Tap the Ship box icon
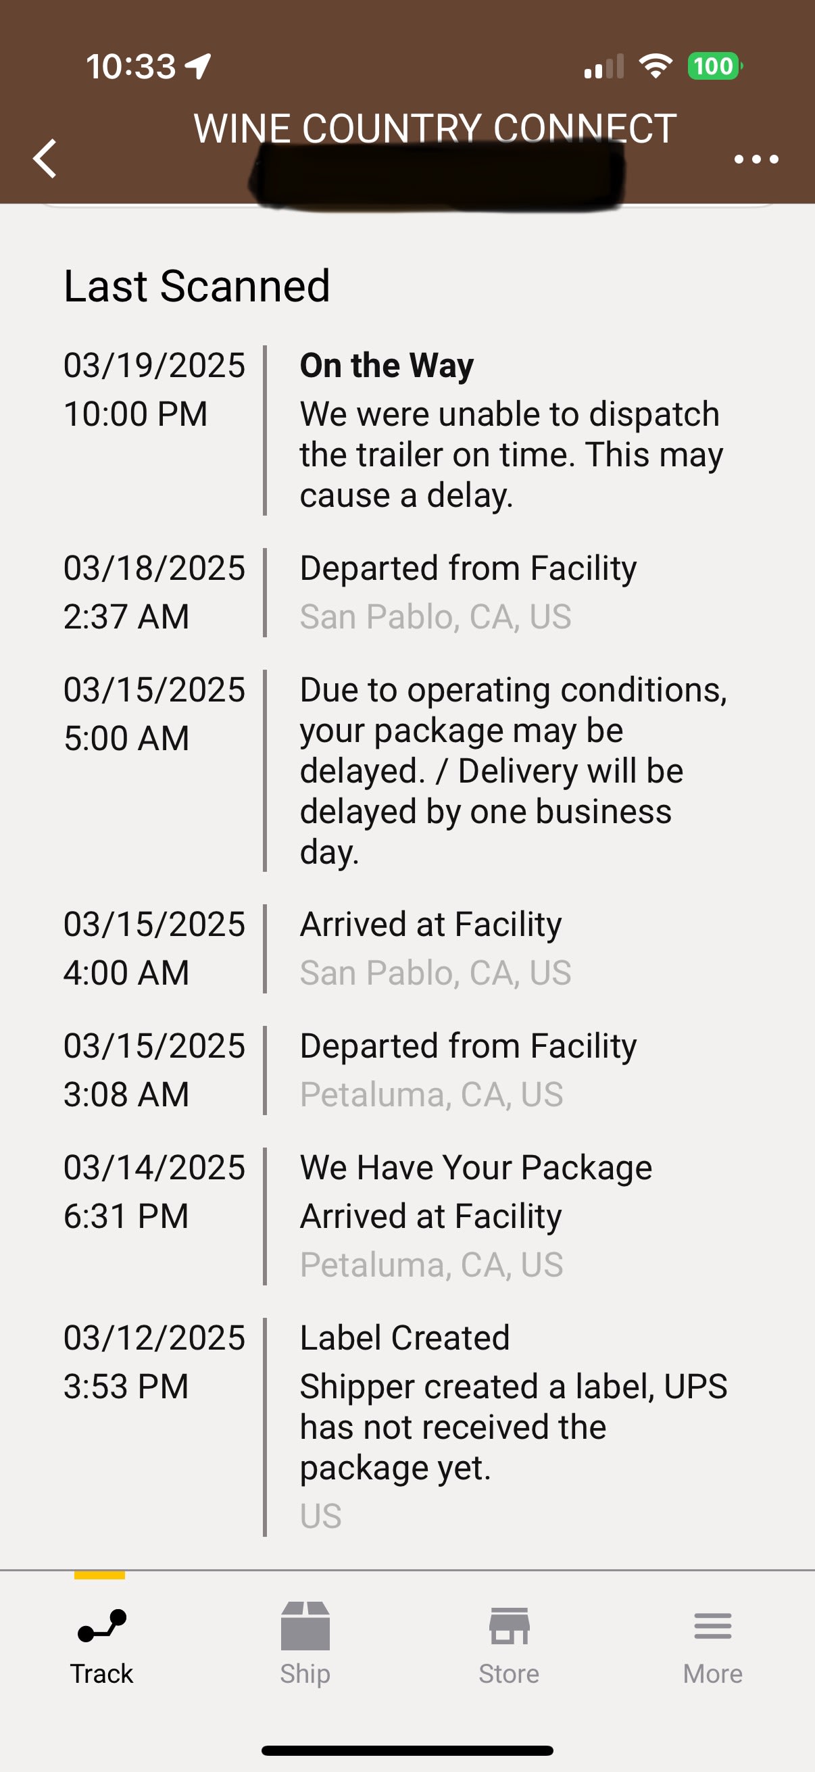The image size is (815, 1772). 305,1626
